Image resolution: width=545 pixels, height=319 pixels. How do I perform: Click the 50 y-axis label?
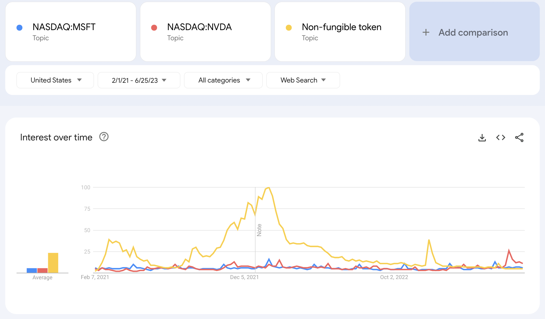coord(87,230)
